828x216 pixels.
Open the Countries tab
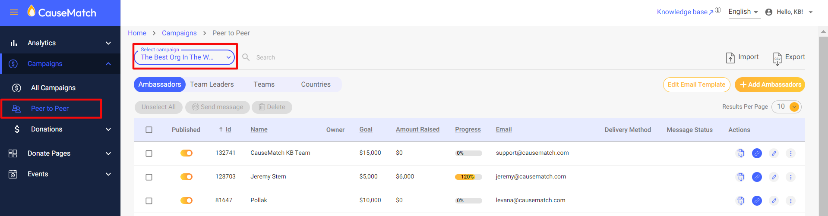[x=316, y=85]
